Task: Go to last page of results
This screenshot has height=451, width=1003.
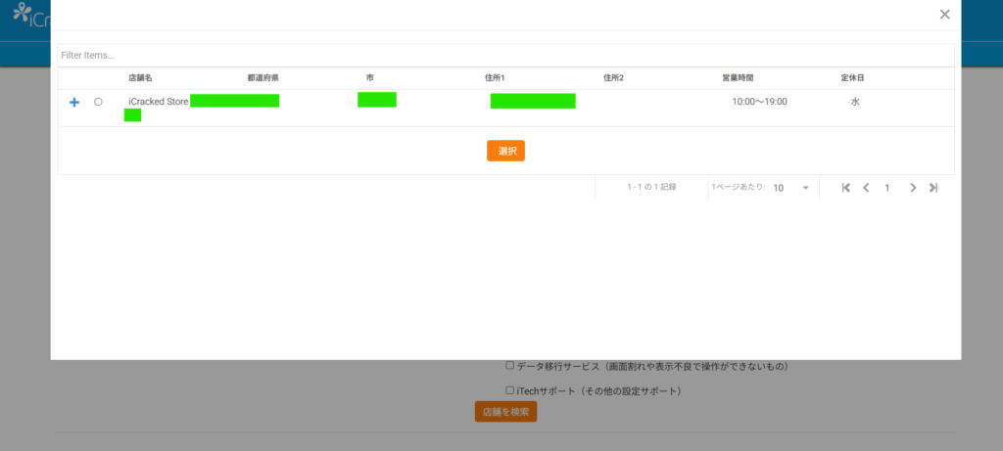Action: 933,188
